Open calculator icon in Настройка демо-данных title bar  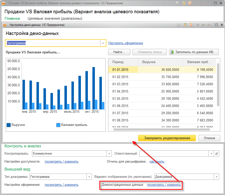click(185, 25)
